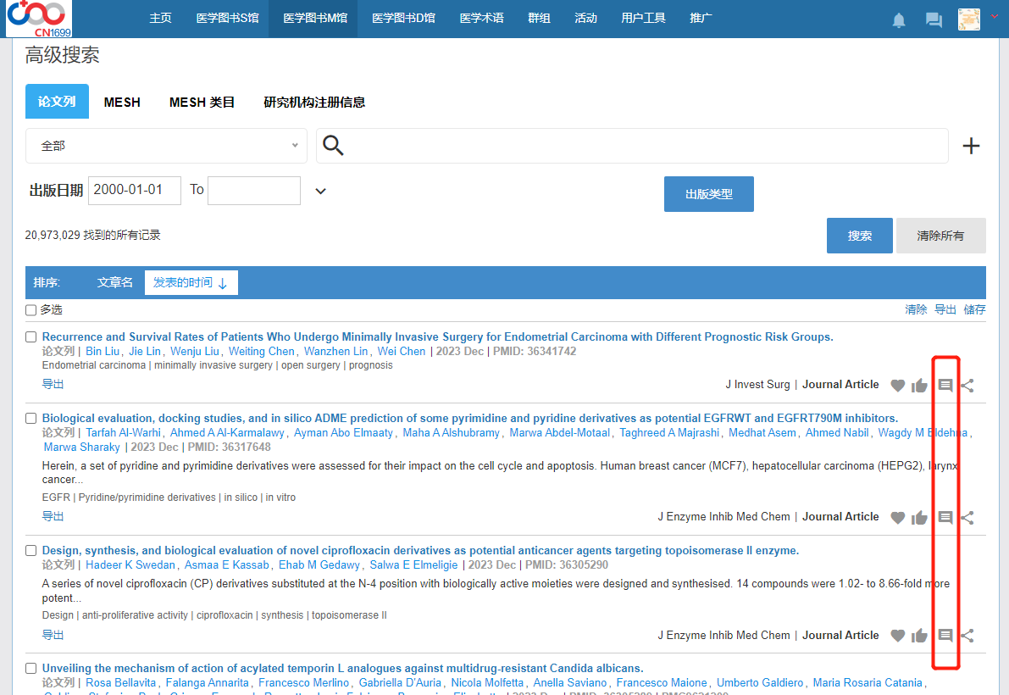Favorite the Endometrial Carcinoma article with heart icon

pos(898,386)
